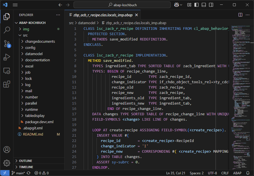Open Customize Layout options

coord(189,5)
